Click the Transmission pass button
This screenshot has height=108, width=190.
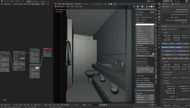(x=168, y=55)
